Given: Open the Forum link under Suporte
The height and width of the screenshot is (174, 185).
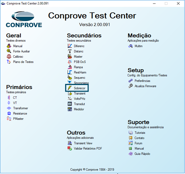Looking at the screenshot, I should [138, 143].
